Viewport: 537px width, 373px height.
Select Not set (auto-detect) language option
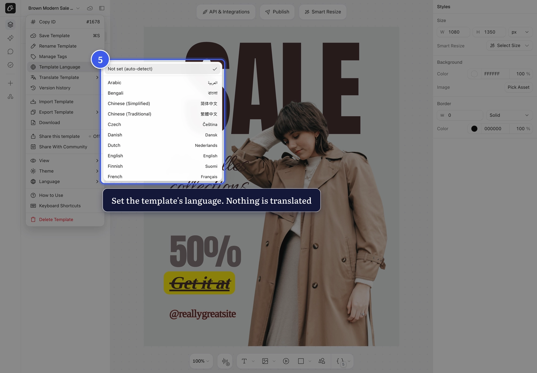162,69
